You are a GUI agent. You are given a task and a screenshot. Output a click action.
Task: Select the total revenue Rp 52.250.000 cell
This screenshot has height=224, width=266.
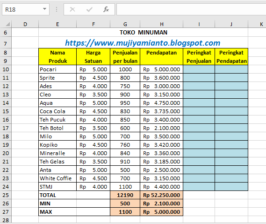coord(161,195)
